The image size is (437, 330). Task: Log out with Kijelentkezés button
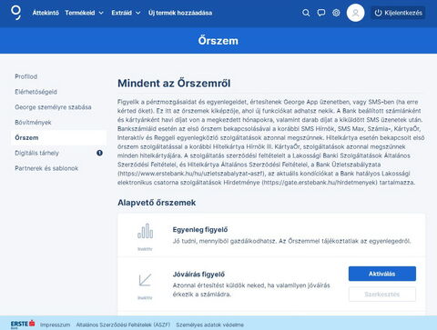[398, 13]
